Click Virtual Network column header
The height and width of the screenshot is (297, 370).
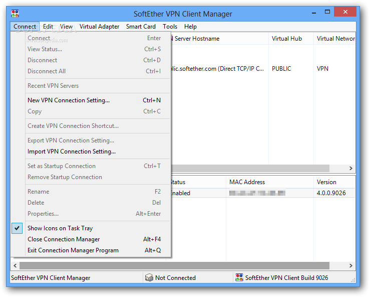334,39
